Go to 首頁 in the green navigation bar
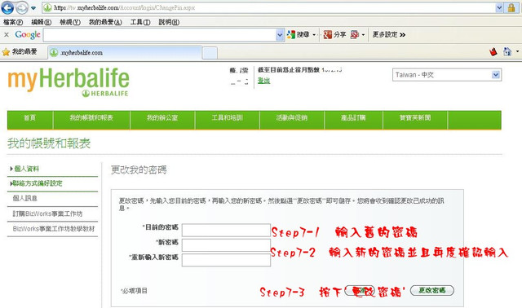The width and height of the screenshot is (522, 308). click(x=29, y=118)
